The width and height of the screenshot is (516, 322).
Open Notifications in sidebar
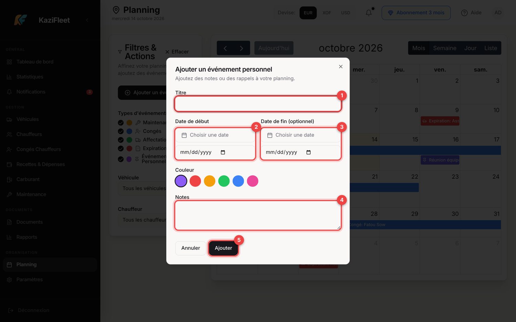click(x=50, y=92)
